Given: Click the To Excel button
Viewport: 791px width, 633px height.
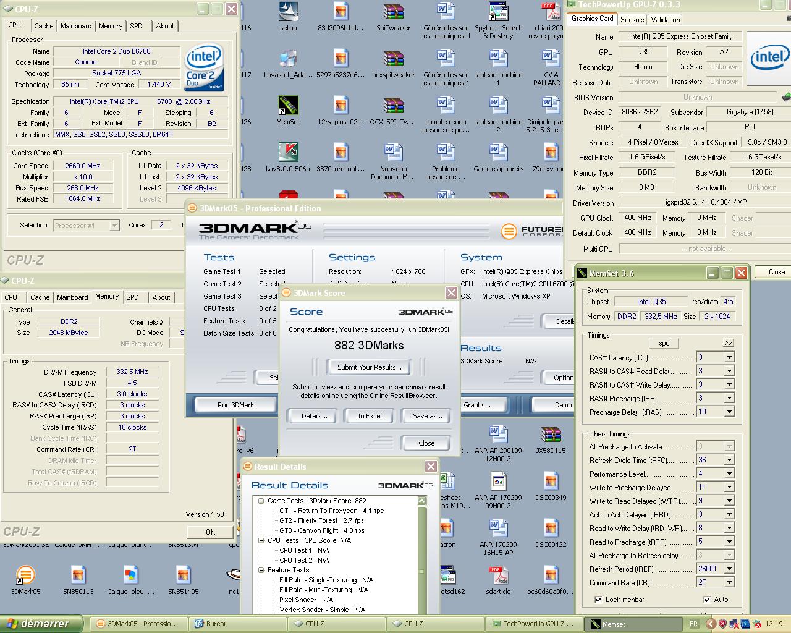Looking at the screenshot, I should pos(370,416).
